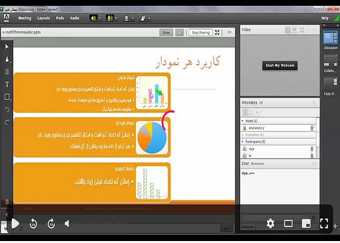
Task: Open the Layouts menu
Action: point(43,18)
